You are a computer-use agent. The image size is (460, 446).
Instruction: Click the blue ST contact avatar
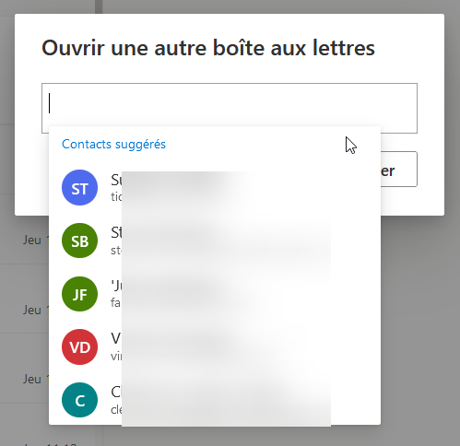[79, 188]
